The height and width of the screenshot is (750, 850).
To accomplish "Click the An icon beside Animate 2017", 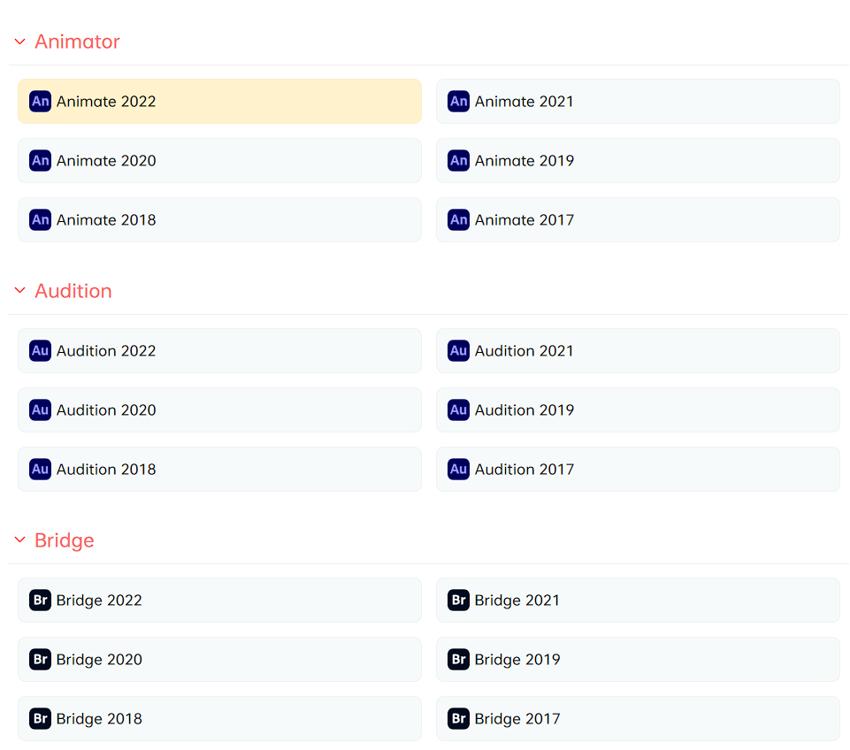I will coord(458,219).
